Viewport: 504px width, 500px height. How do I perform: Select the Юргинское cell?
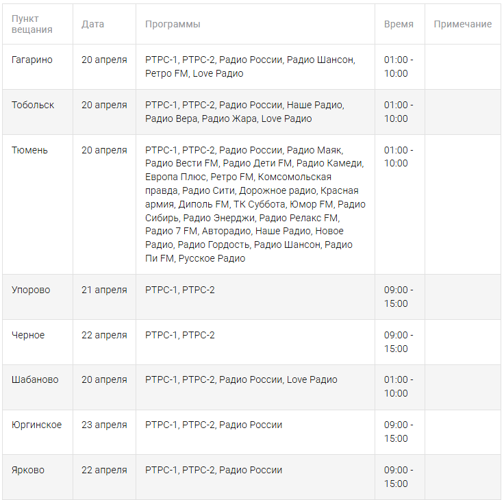coord(36,425)
